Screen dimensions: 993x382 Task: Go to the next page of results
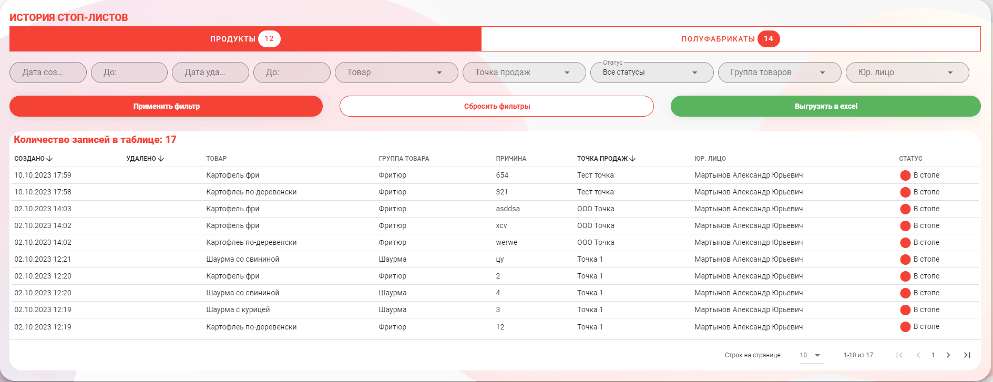point(948,355)
